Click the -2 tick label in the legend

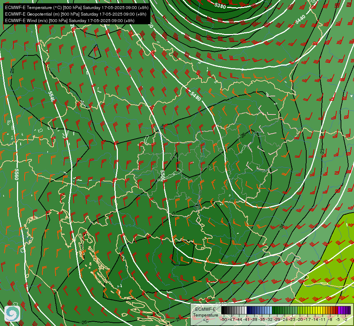(345, 320)
